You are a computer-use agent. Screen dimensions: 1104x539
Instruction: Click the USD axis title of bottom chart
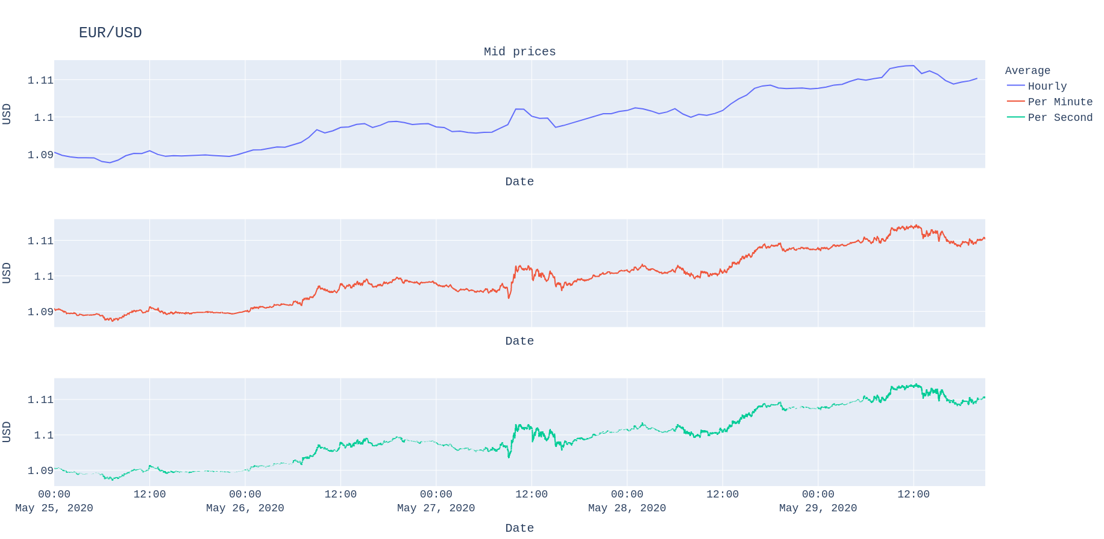7,432
